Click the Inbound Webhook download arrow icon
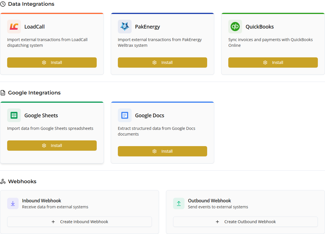325x234 pixels. point(13,203)
